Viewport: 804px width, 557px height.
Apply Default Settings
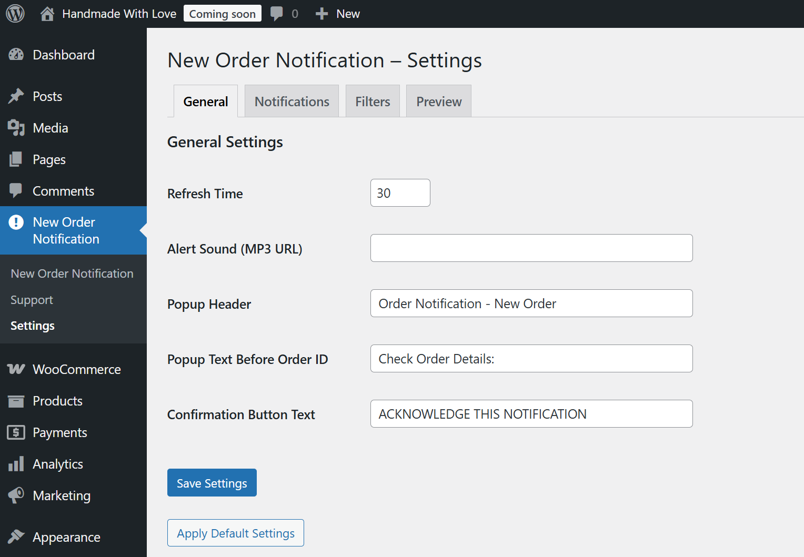tap(235, 533)
